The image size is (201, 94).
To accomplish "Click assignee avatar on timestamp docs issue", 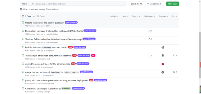I will (163, 48).
